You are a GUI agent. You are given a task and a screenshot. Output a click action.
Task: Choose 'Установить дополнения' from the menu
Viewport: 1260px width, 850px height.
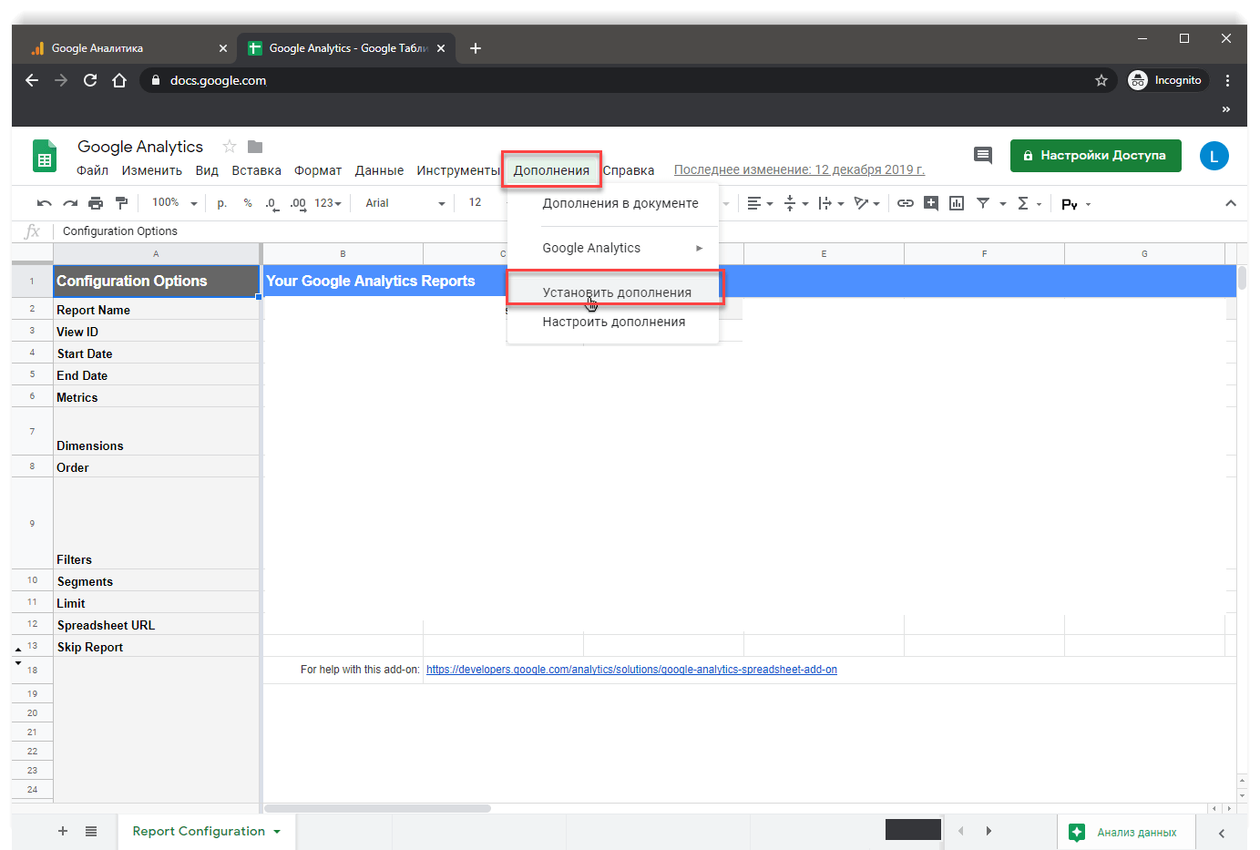pyautogui.click(x=616, y=292)
